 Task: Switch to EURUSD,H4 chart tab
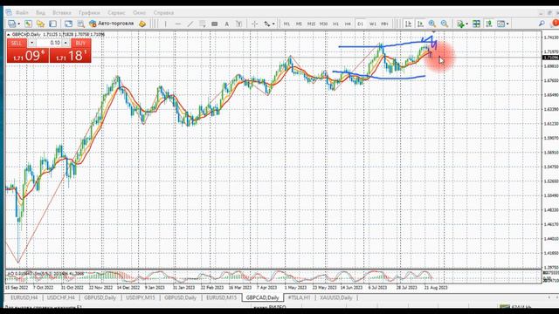coord(24,297)
